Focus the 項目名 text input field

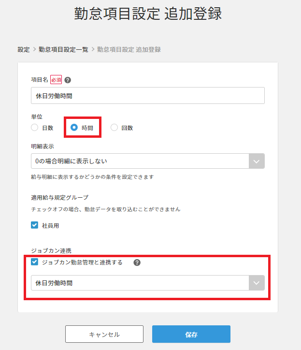click(147, 96)
